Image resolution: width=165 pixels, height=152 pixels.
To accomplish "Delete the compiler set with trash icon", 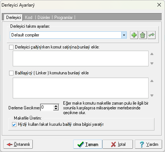I will (143, 35).
